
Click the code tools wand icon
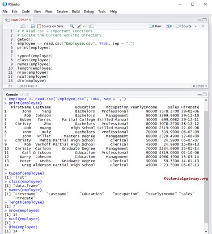click(x=80, y=26)
